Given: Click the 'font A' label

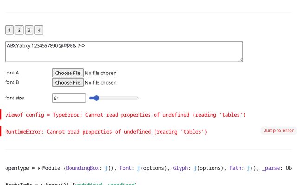Looking at the screenshot, I should pyautogui.click(x=12, y=73).
